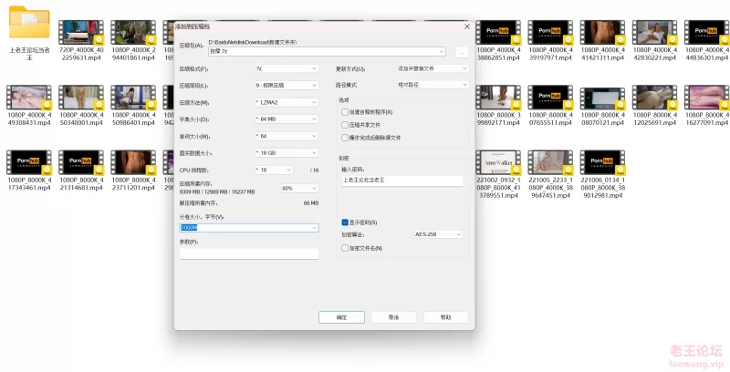Enable the 加密文件名 checkbox
Screen dimensions: 730x372
pos(345,248)
